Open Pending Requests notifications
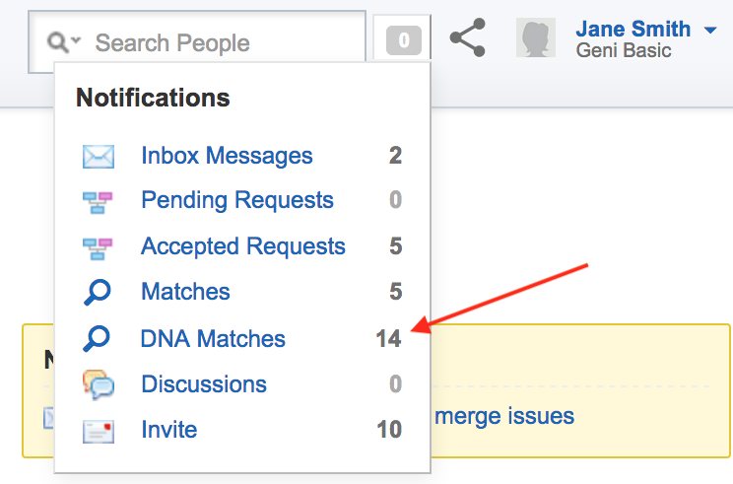The image size is (733, 484). pyautogui.click(x=237, y=201)
